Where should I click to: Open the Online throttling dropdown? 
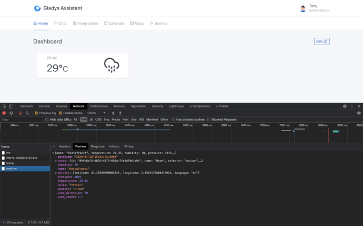pyautogui.click(x=96, y=113)
